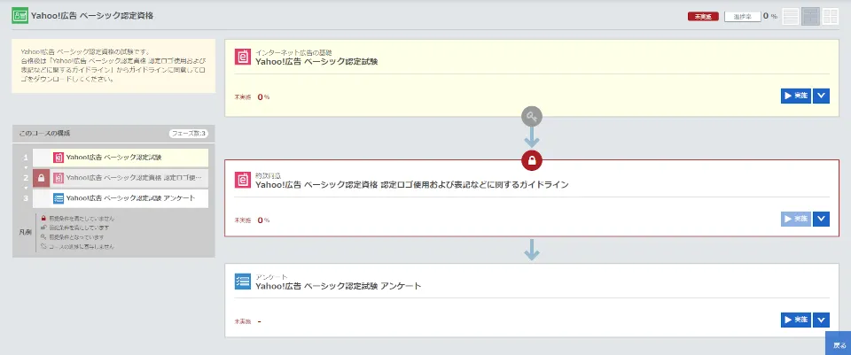Click the course description note box
Image resolution: width=851 pixels, height=355 pixels.
[113, 66]
